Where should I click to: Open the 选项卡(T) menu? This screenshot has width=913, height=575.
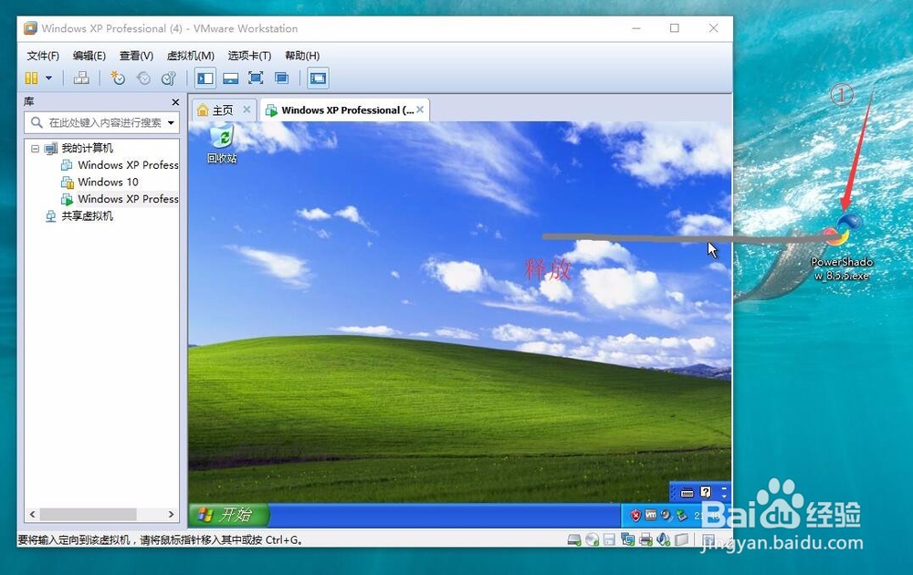click(x=249, y=56)
